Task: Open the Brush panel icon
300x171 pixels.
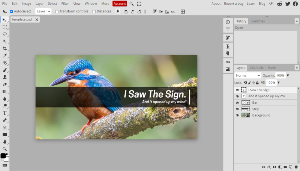Action: click(x=228, y=37)
